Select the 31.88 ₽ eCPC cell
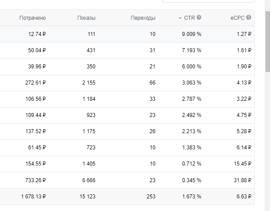 click(241, 180)
